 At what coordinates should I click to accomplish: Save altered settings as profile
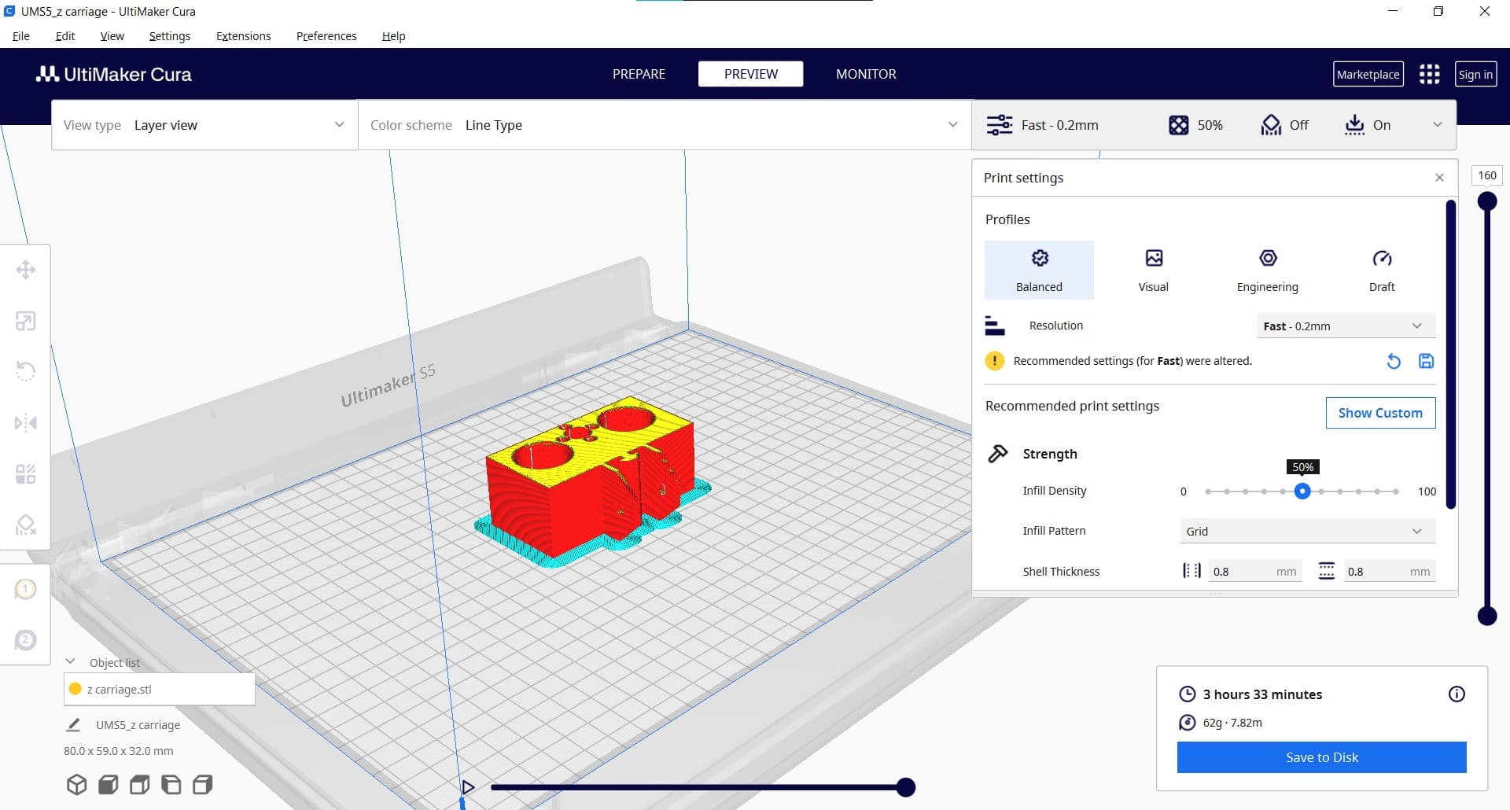click(x=1426, y=361)
